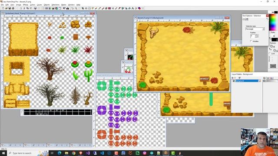
Task: Switch to first Tool Options tab
Action: click(x=244, y=19)
